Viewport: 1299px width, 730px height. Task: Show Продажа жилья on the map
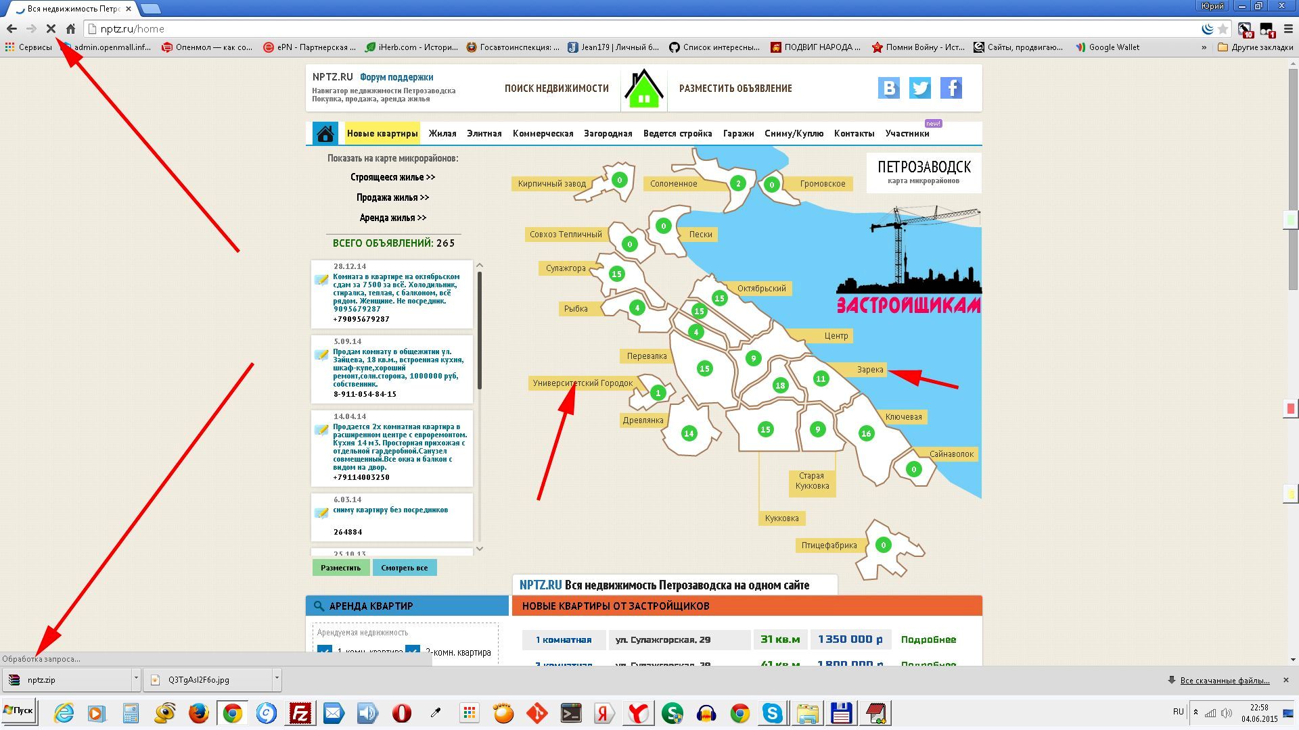392,197
